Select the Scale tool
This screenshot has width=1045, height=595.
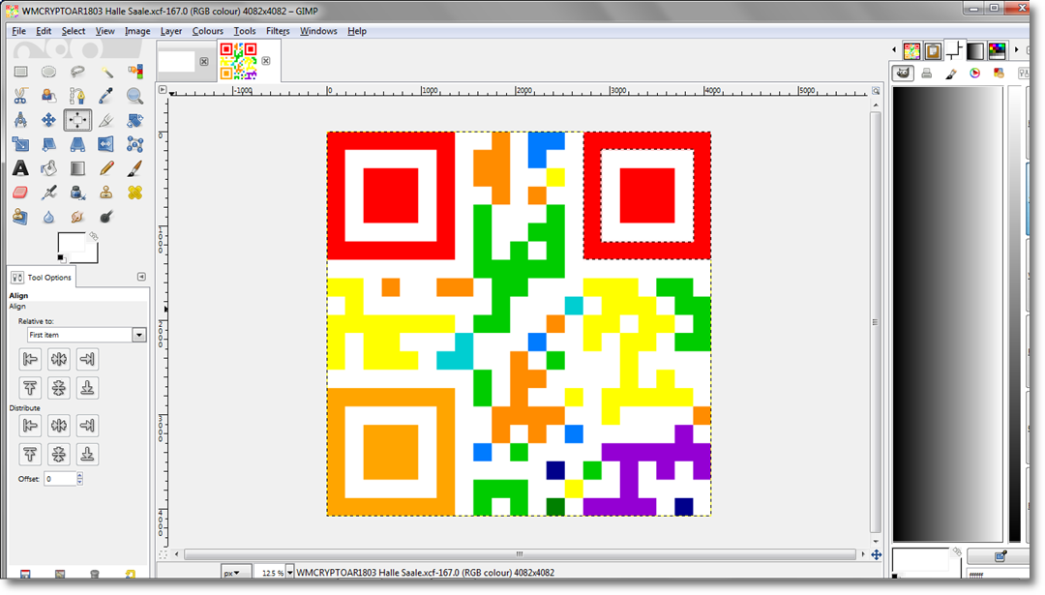coord(20,144)
